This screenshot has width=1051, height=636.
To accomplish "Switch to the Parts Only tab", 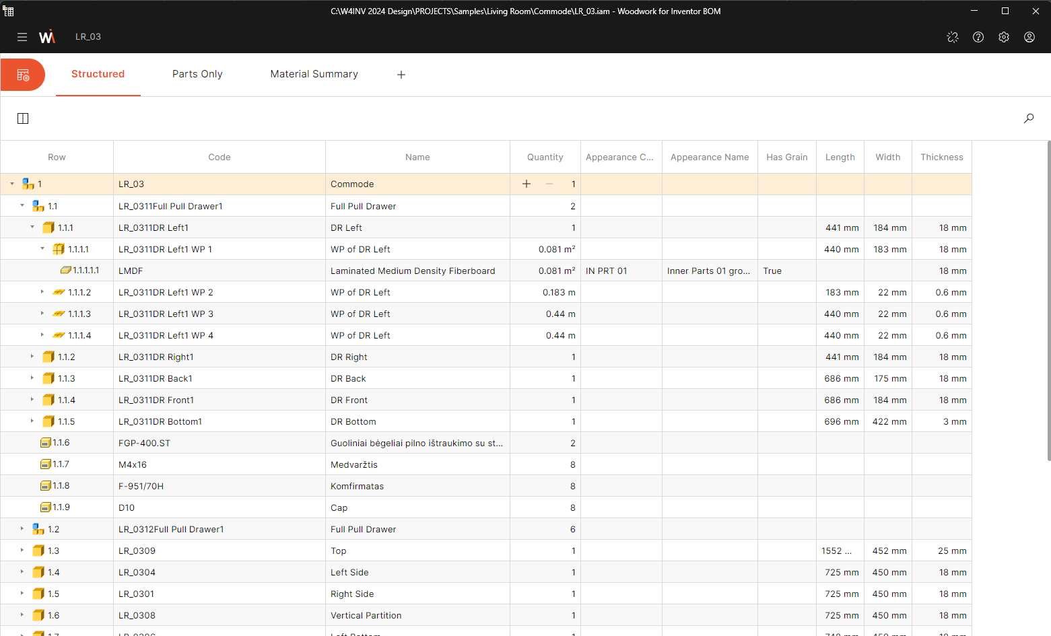I will coord(197,74).
